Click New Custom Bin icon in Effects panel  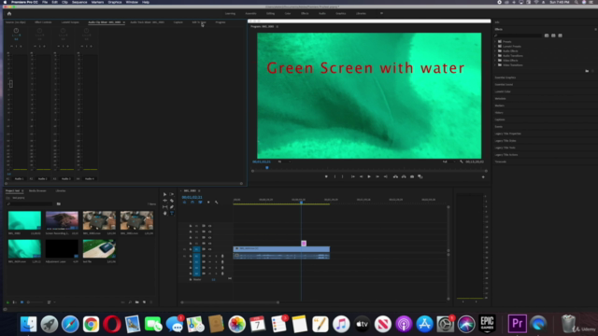pos(587,71)
